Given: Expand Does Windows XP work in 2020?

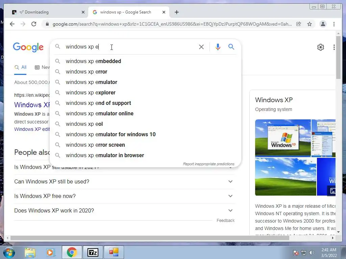Looking at the screenshot, I should click(x=124, y=210).
